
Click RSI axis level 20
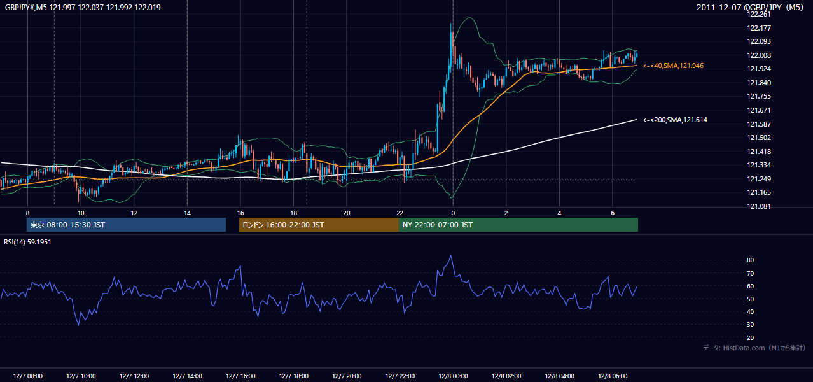(x=750, y=337)
